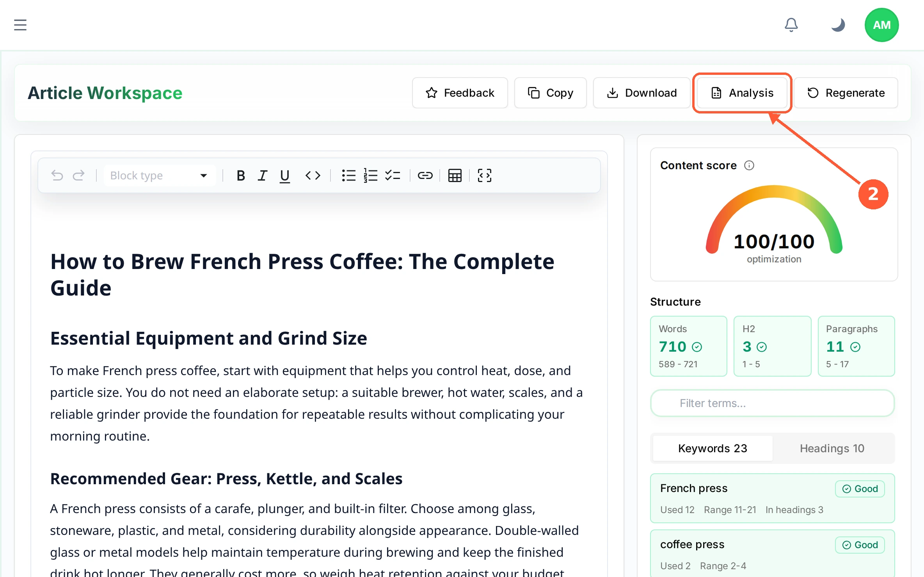Regenerate the article

click(x=846, y=93)
